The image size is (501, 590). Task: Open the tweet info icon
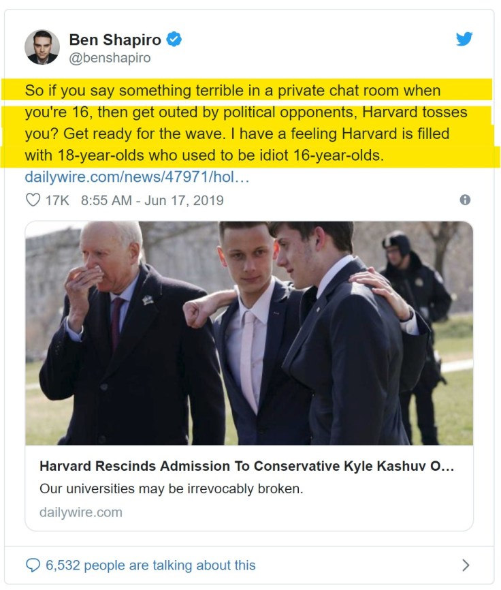pos(465,200)
